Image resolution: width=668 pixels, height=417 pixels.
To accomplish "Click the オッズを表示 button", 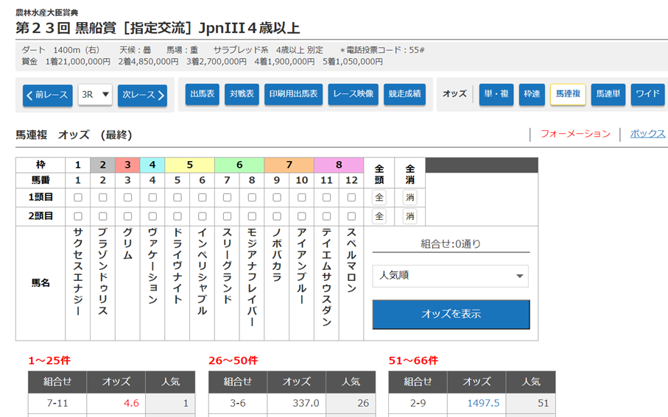I will tap(450, 314).
